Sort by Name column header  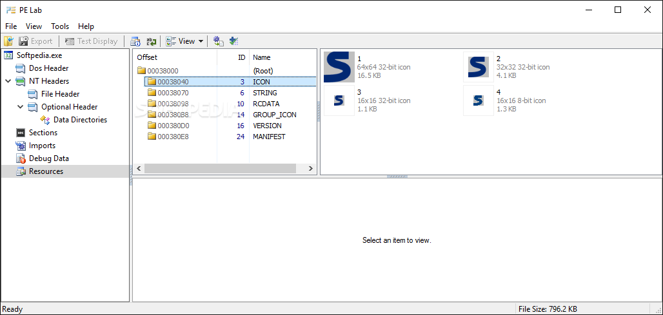point(282,57)
